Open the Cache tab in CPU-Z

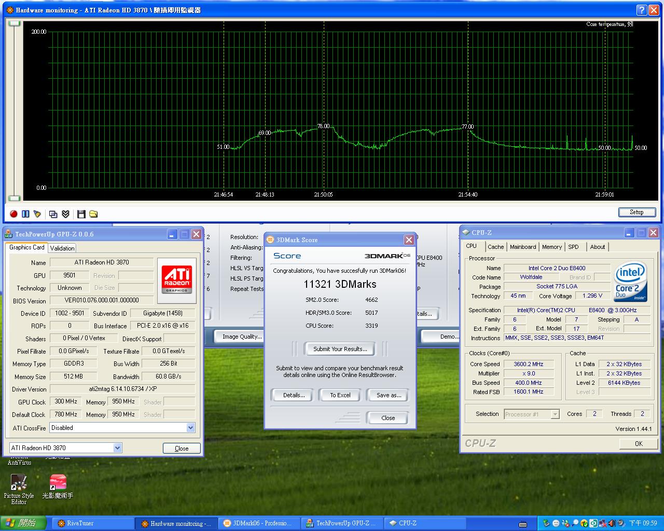[x=495, y=247]
